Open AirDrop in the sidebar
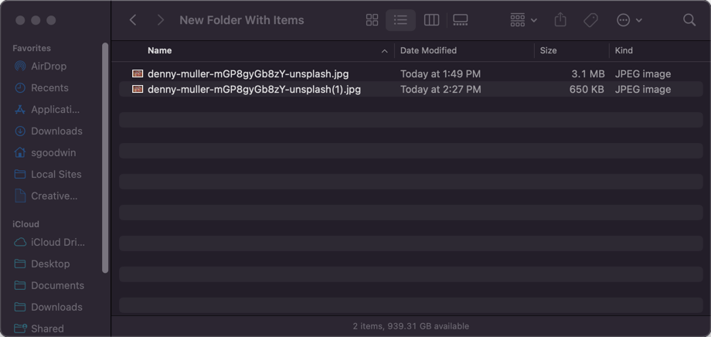 pos(49,66)
